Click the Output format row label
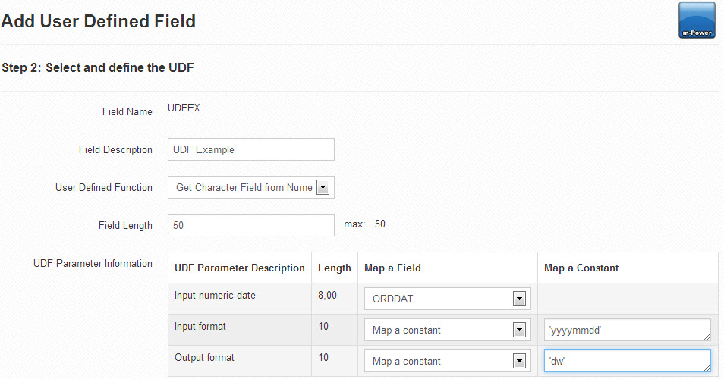 pyautogui.click(x=204, y=357)
